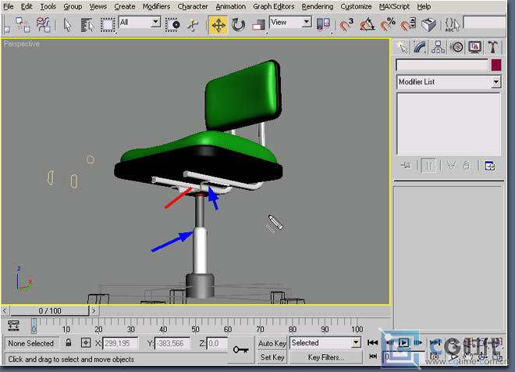515x372 pixels.
Task: Open Select by Name dialog
Action: click(x=87, y=25)
